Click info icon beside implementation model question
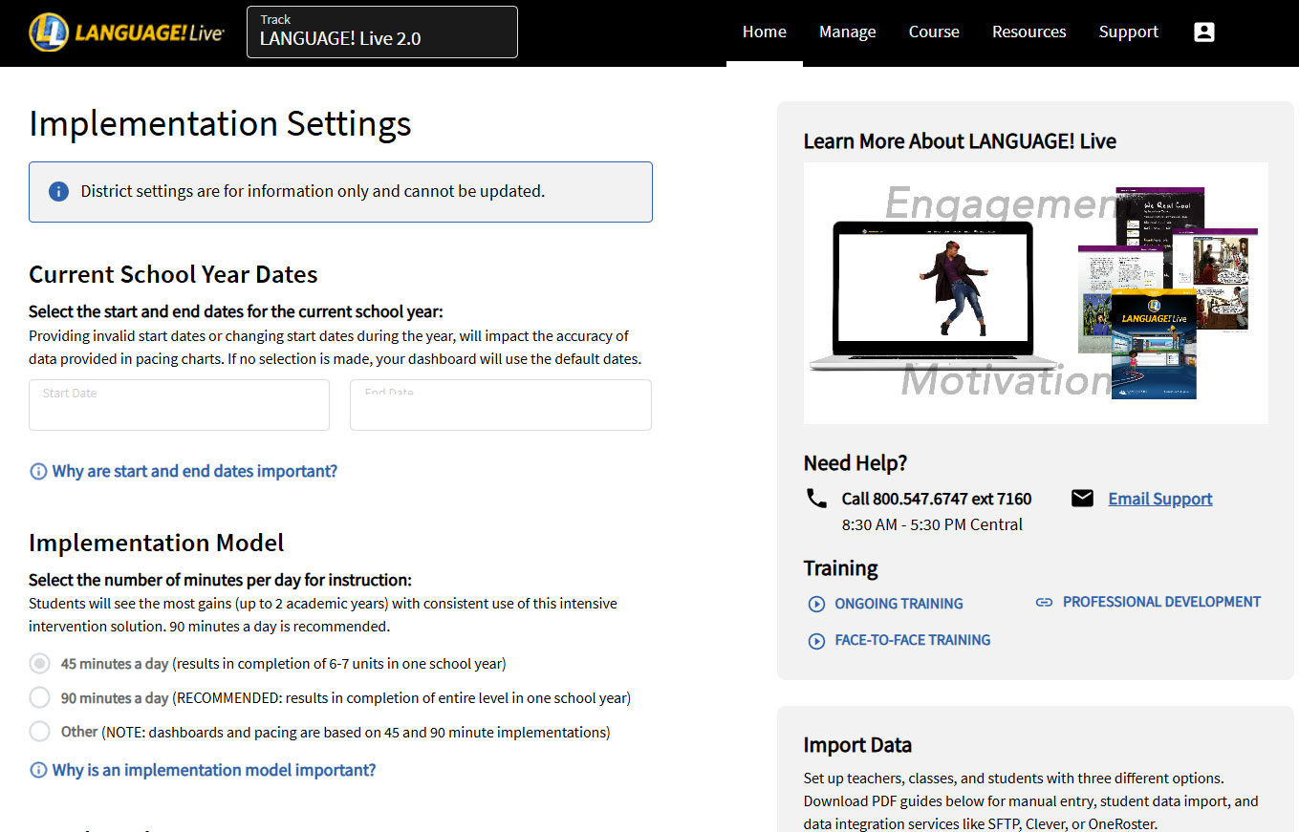The height and width of the screenshot is (832, 1299). (38, 770)
